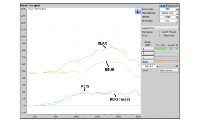Click the 2000 frequency axis label
Screen dimensions: 201x120
coord(97,117)
